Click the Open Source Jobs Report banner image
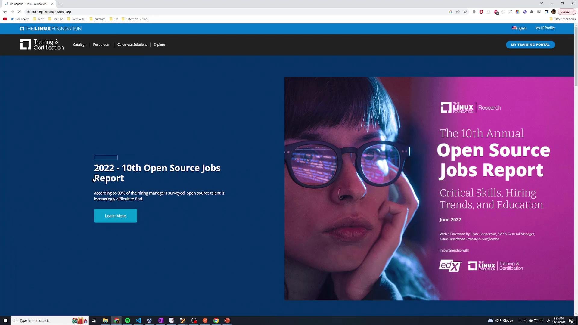578x325 pixels. pyautogui.click(x=429, y=189)
